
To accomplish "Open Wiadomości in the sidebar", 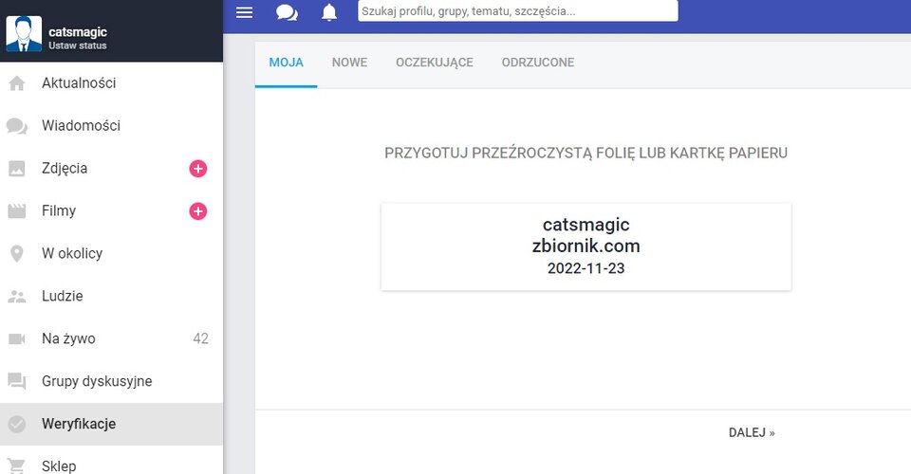I will [81, 126].
